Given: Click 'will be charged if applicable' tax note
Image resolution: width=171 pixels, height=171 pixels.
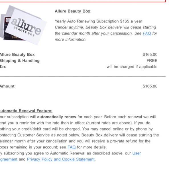Looking at the screenshot, I should pyautogui.click(x=132, y=67).
